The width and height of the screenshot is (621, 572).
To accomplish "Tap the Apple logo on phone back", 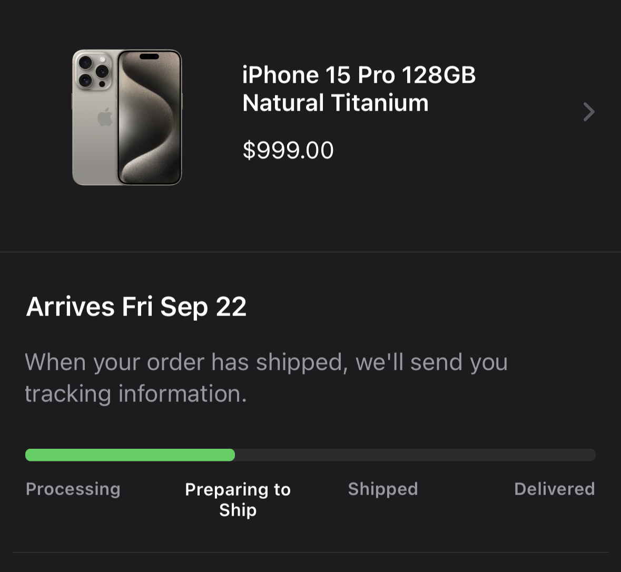I will click(x=105, y=117).
